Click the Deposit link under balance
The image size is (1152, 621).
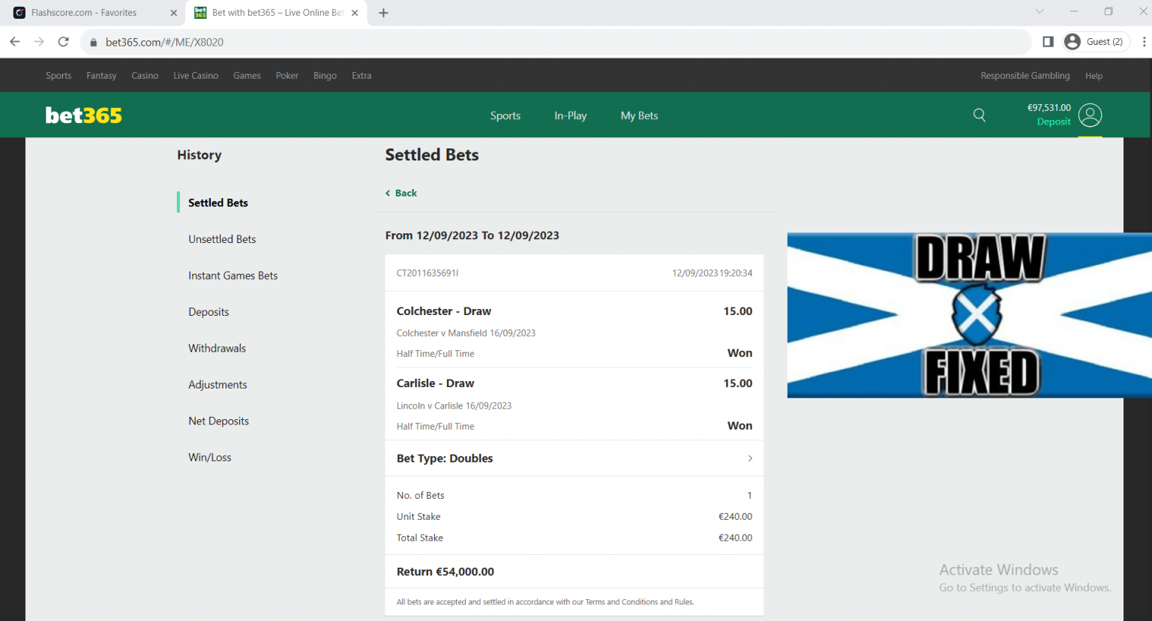click(1054, 121)
